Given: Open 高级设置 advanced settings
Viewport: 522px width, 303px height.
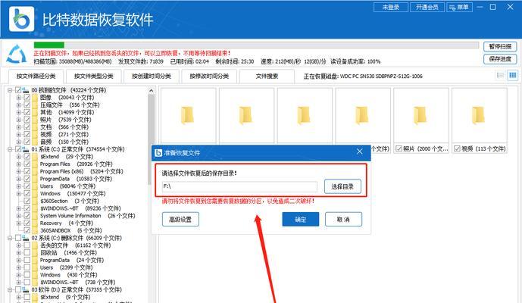Looking at the screenshot, I should (180, 220).
